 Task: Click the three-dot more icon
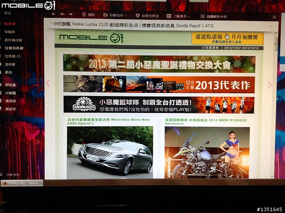point(169,16)
